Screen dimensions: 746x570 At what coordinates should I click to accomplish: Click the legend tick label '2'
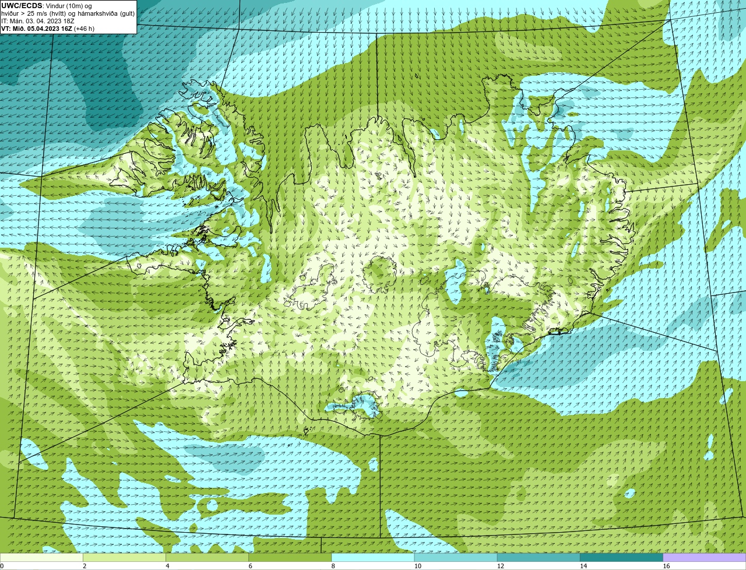(85, 566)
